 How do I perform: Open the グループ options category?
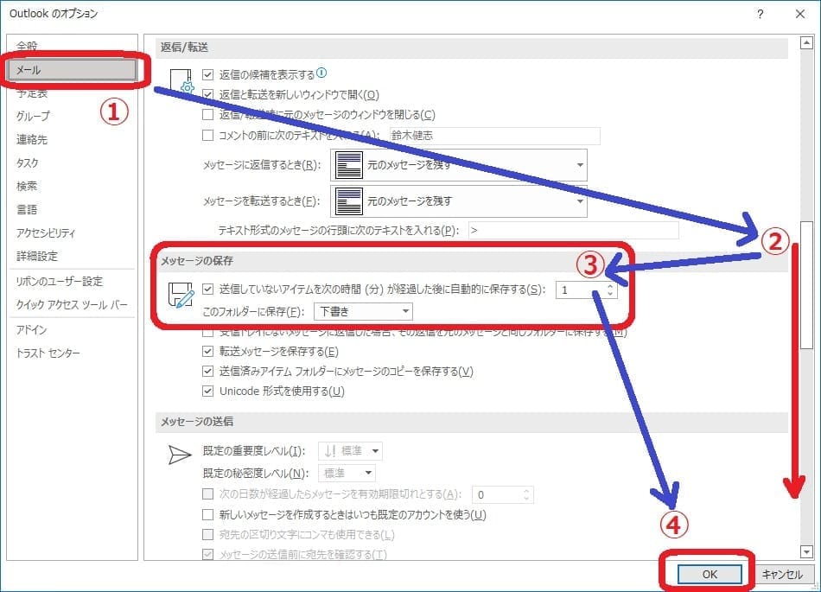pyautogui.click(x=33, y=116)
